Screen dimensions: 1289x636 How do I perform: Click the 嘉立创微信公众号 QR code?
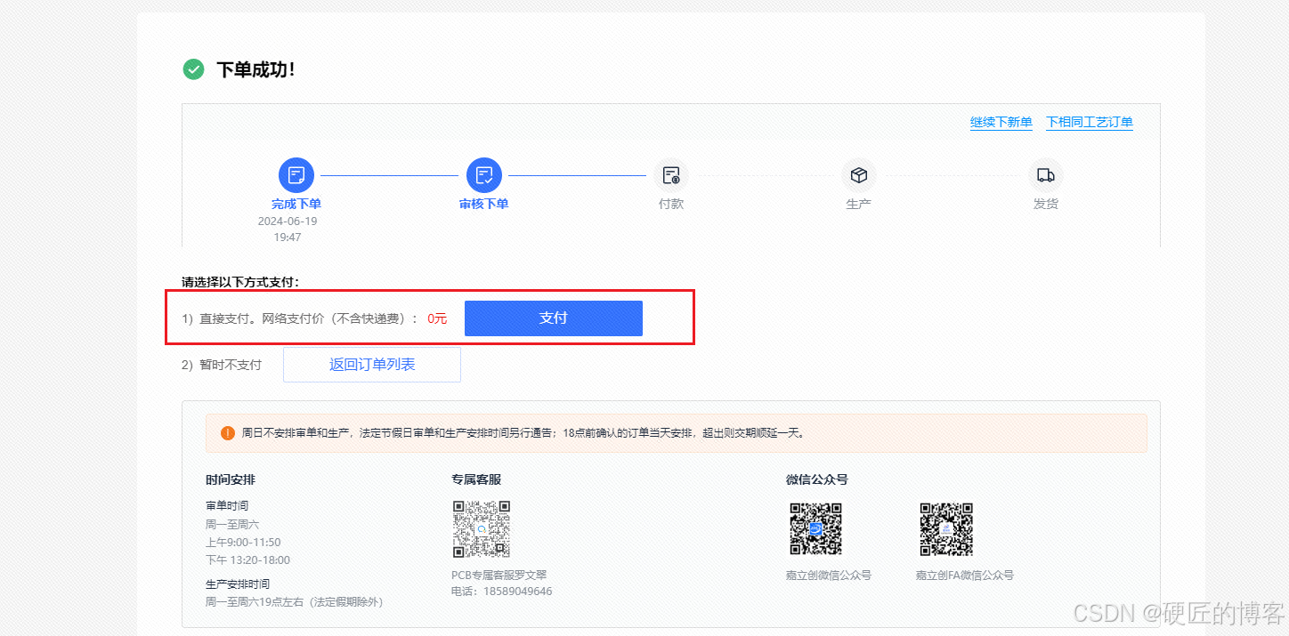[816, 529]
